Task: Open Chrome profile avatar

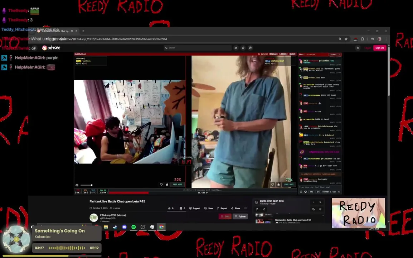Action: pos(379,39)
